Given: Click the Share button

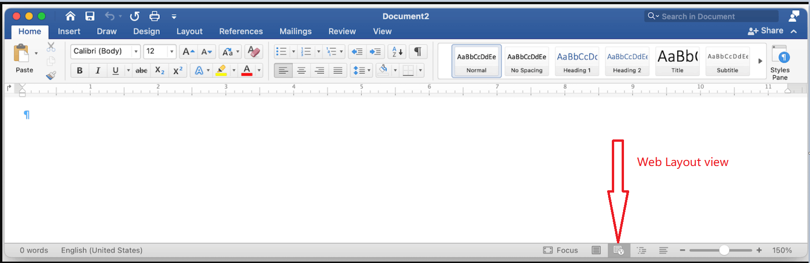Looking at the screenshot, I should [x=766, y=31].
